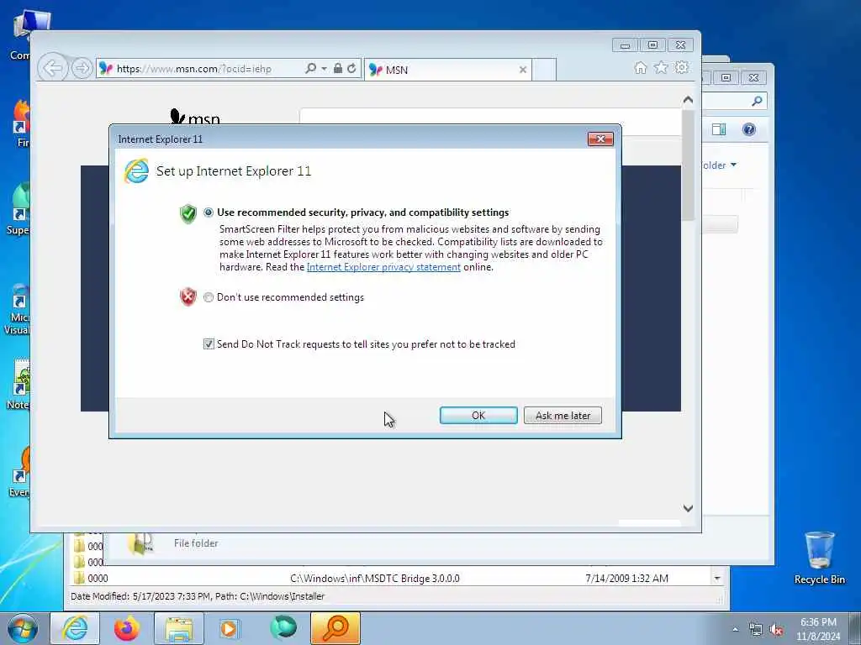Click the Explorer window search magnifier

click(758, 101)
